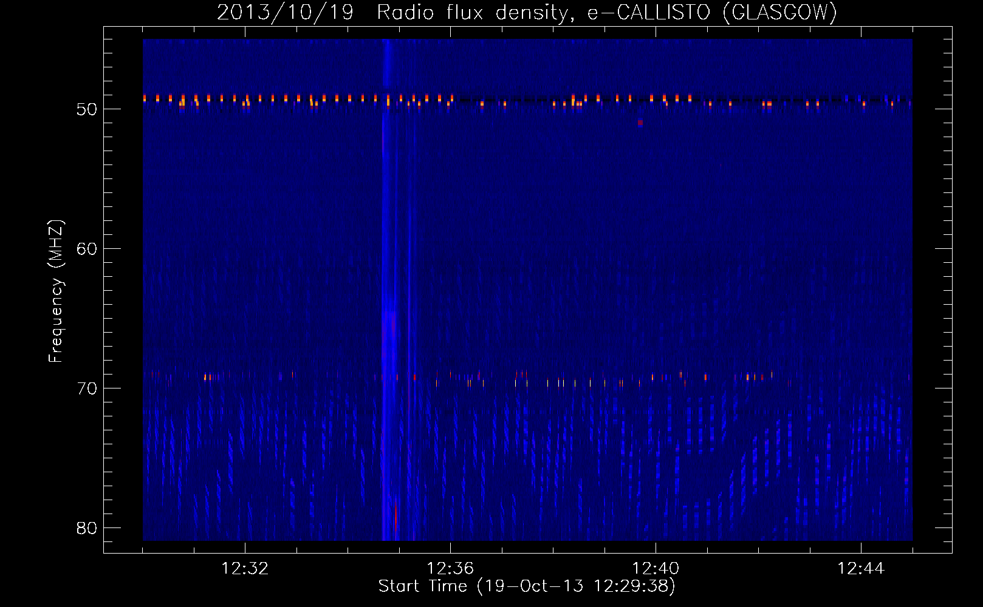Click the 'Frequency (MHZ)' axis label

56,291
